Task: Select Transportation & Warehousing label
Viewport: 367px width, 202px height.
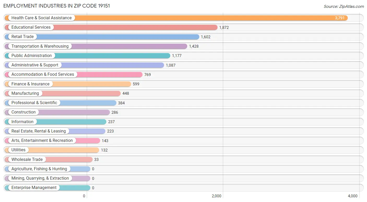Action: [x=40, y=46]
